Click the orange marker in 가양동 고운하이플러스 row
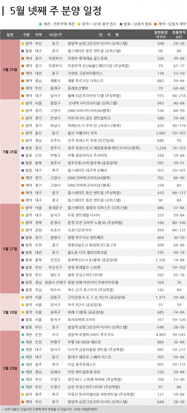Viewport: 187px width, 413px height. [x=22, y=73]
